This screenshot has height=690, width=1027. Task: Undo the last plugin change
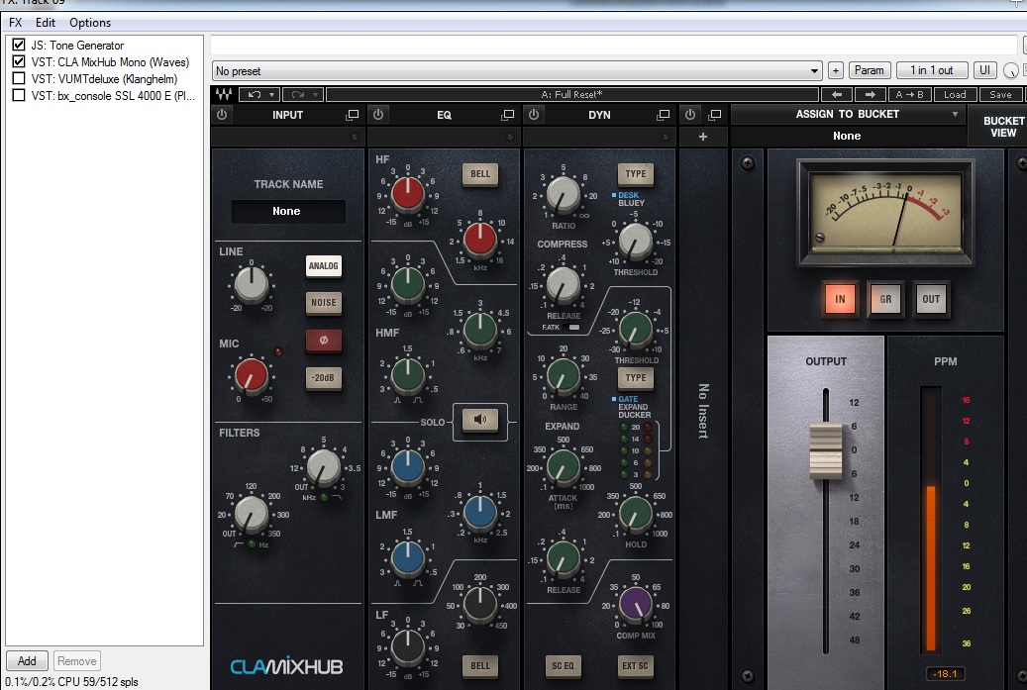(x=255, y=94)
